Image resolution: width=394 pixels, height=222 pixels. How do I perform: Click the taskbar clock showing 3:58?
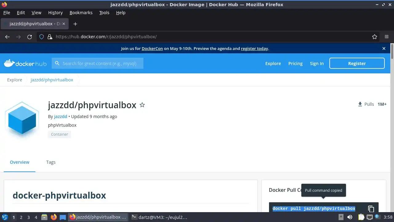pyautogui.click(x=388, y=217)
